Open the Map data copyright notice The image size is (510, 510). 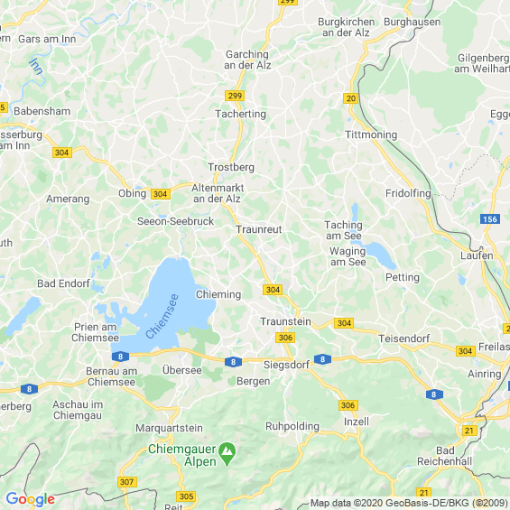[x=409, y=504]
